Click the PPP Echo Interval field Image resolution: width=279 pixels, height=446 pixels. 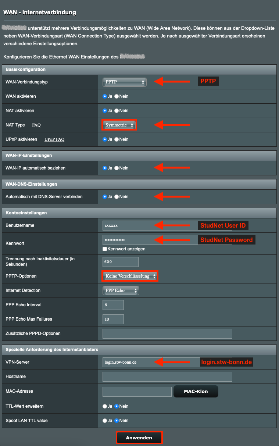tap(113, 305)
